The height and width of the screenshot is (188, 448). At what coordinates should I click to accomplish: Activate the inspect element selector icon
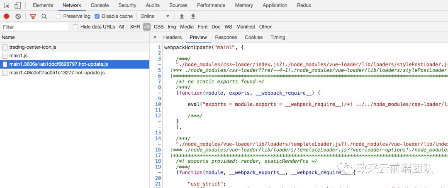pos(7,5)
